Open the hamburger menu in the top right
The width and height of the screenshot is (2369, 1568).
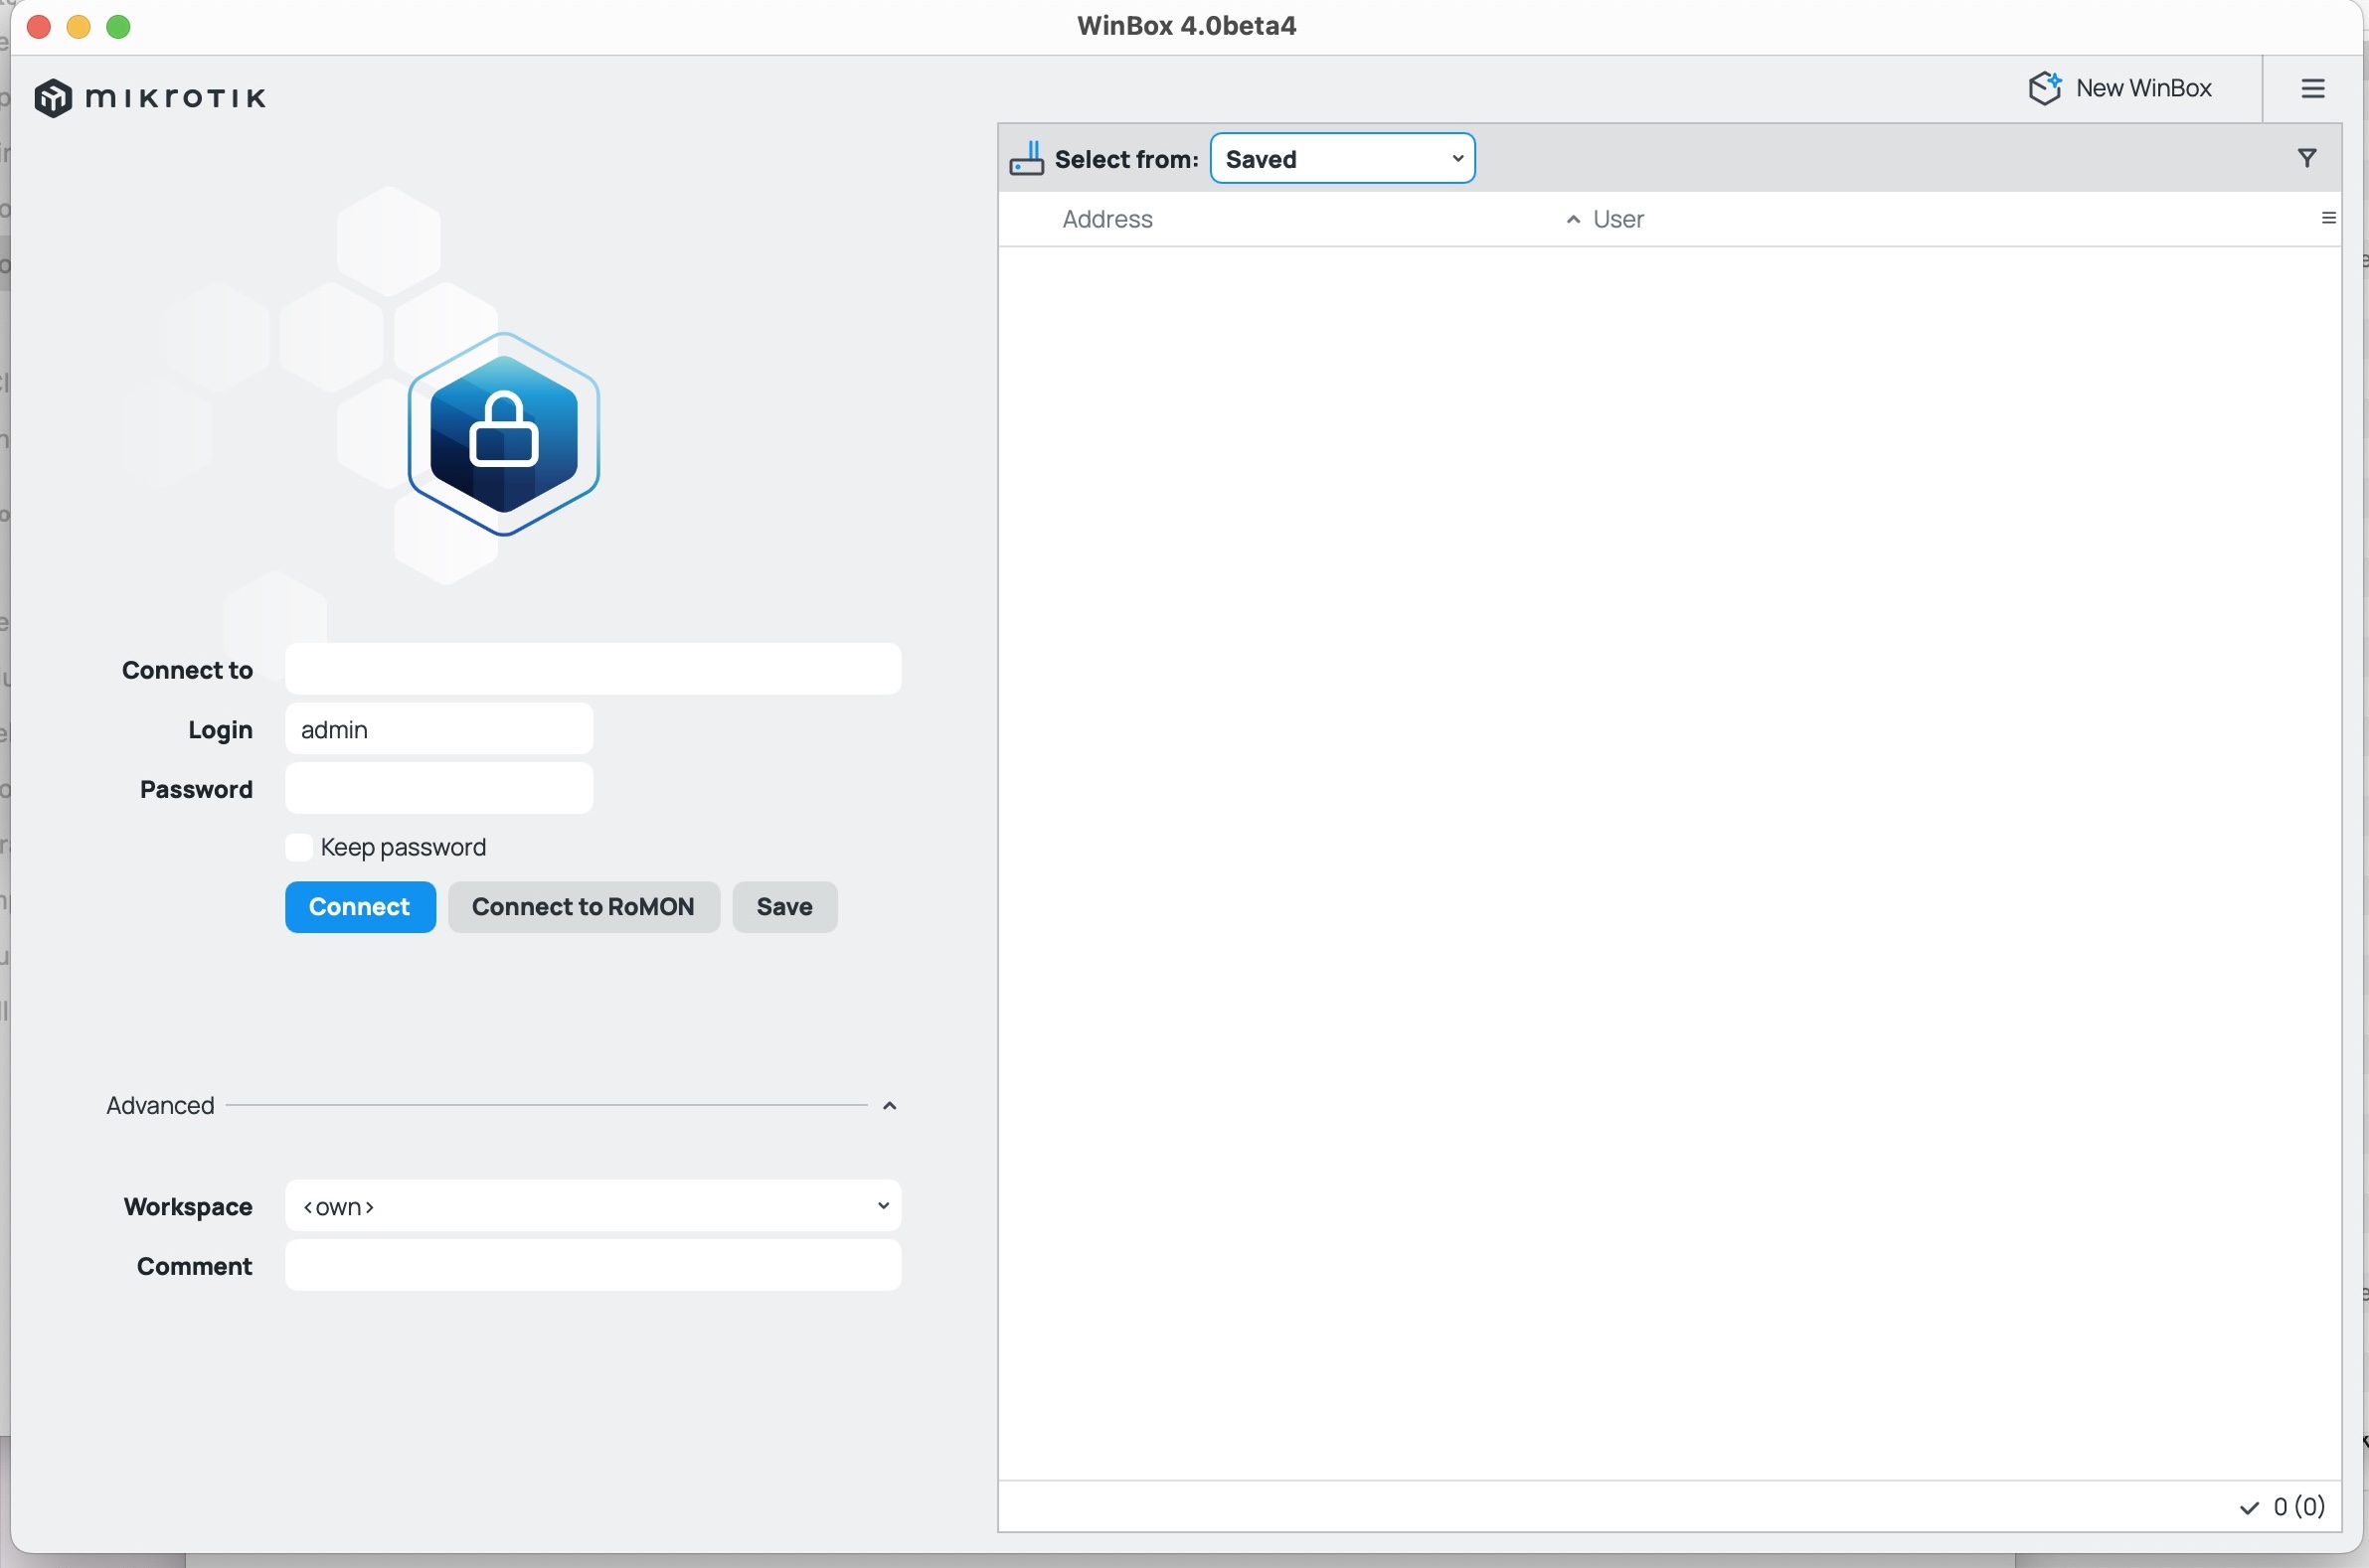point(2312,87)
